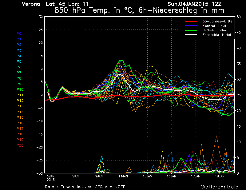Select the P1 ensemble member label

pos(19,39)
